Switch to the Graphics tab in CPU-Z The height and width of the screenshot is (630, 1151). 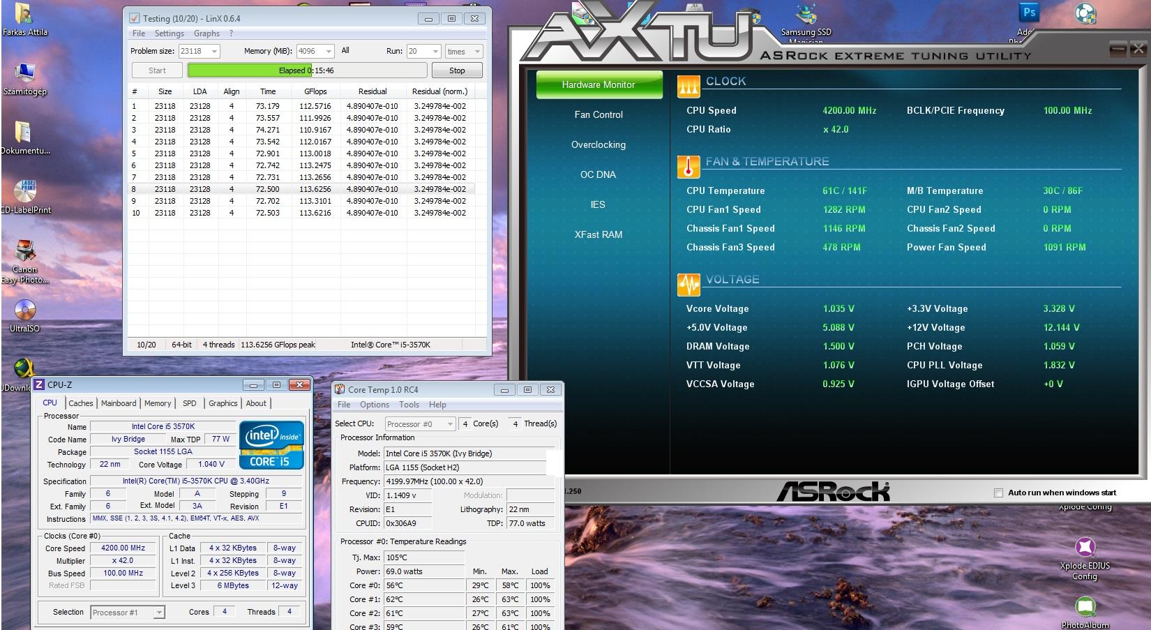(223, 403)
